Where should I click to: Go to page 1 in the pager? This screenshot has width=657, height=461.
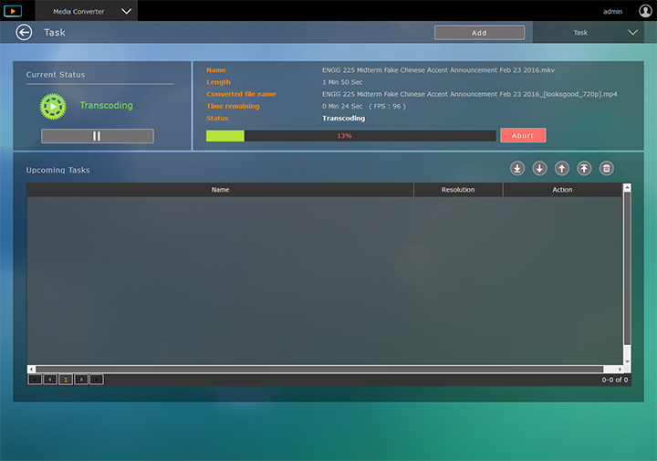click(x=66, y=379)
